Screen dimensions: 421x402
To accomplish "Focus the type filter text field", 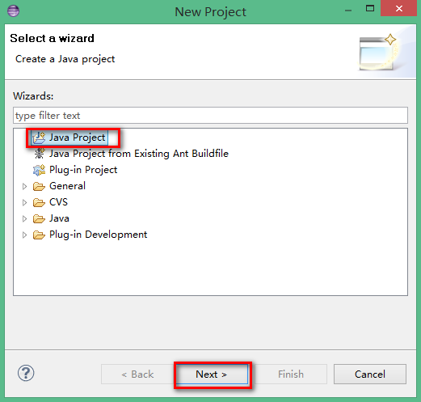I will click(x=210, y=116).
